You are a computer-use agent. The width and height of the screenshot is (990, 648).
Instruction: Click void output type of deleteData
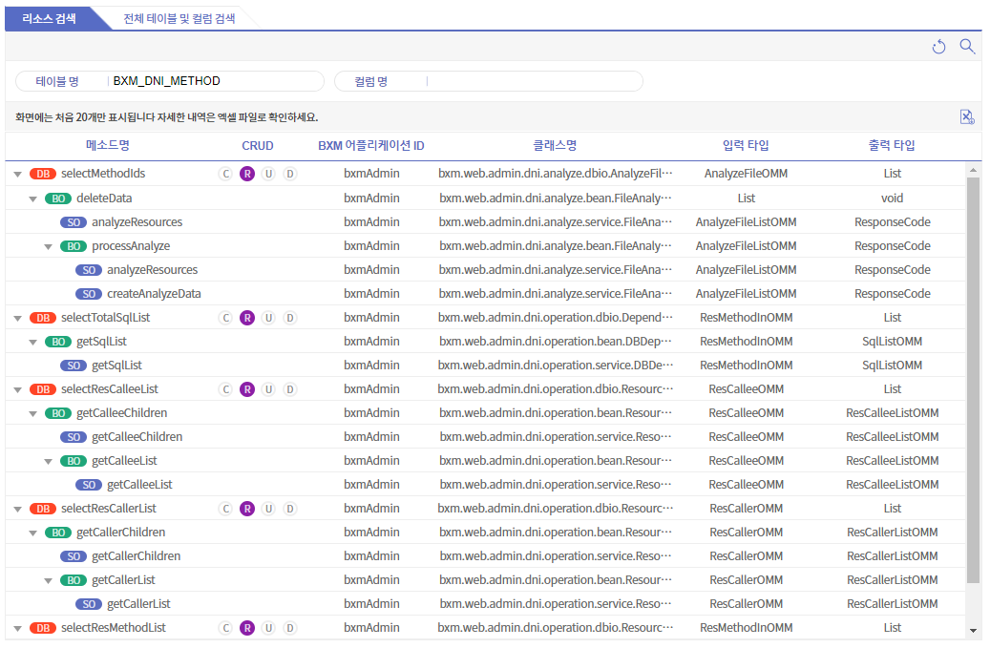pyautogui.click(x=892, y=199)
